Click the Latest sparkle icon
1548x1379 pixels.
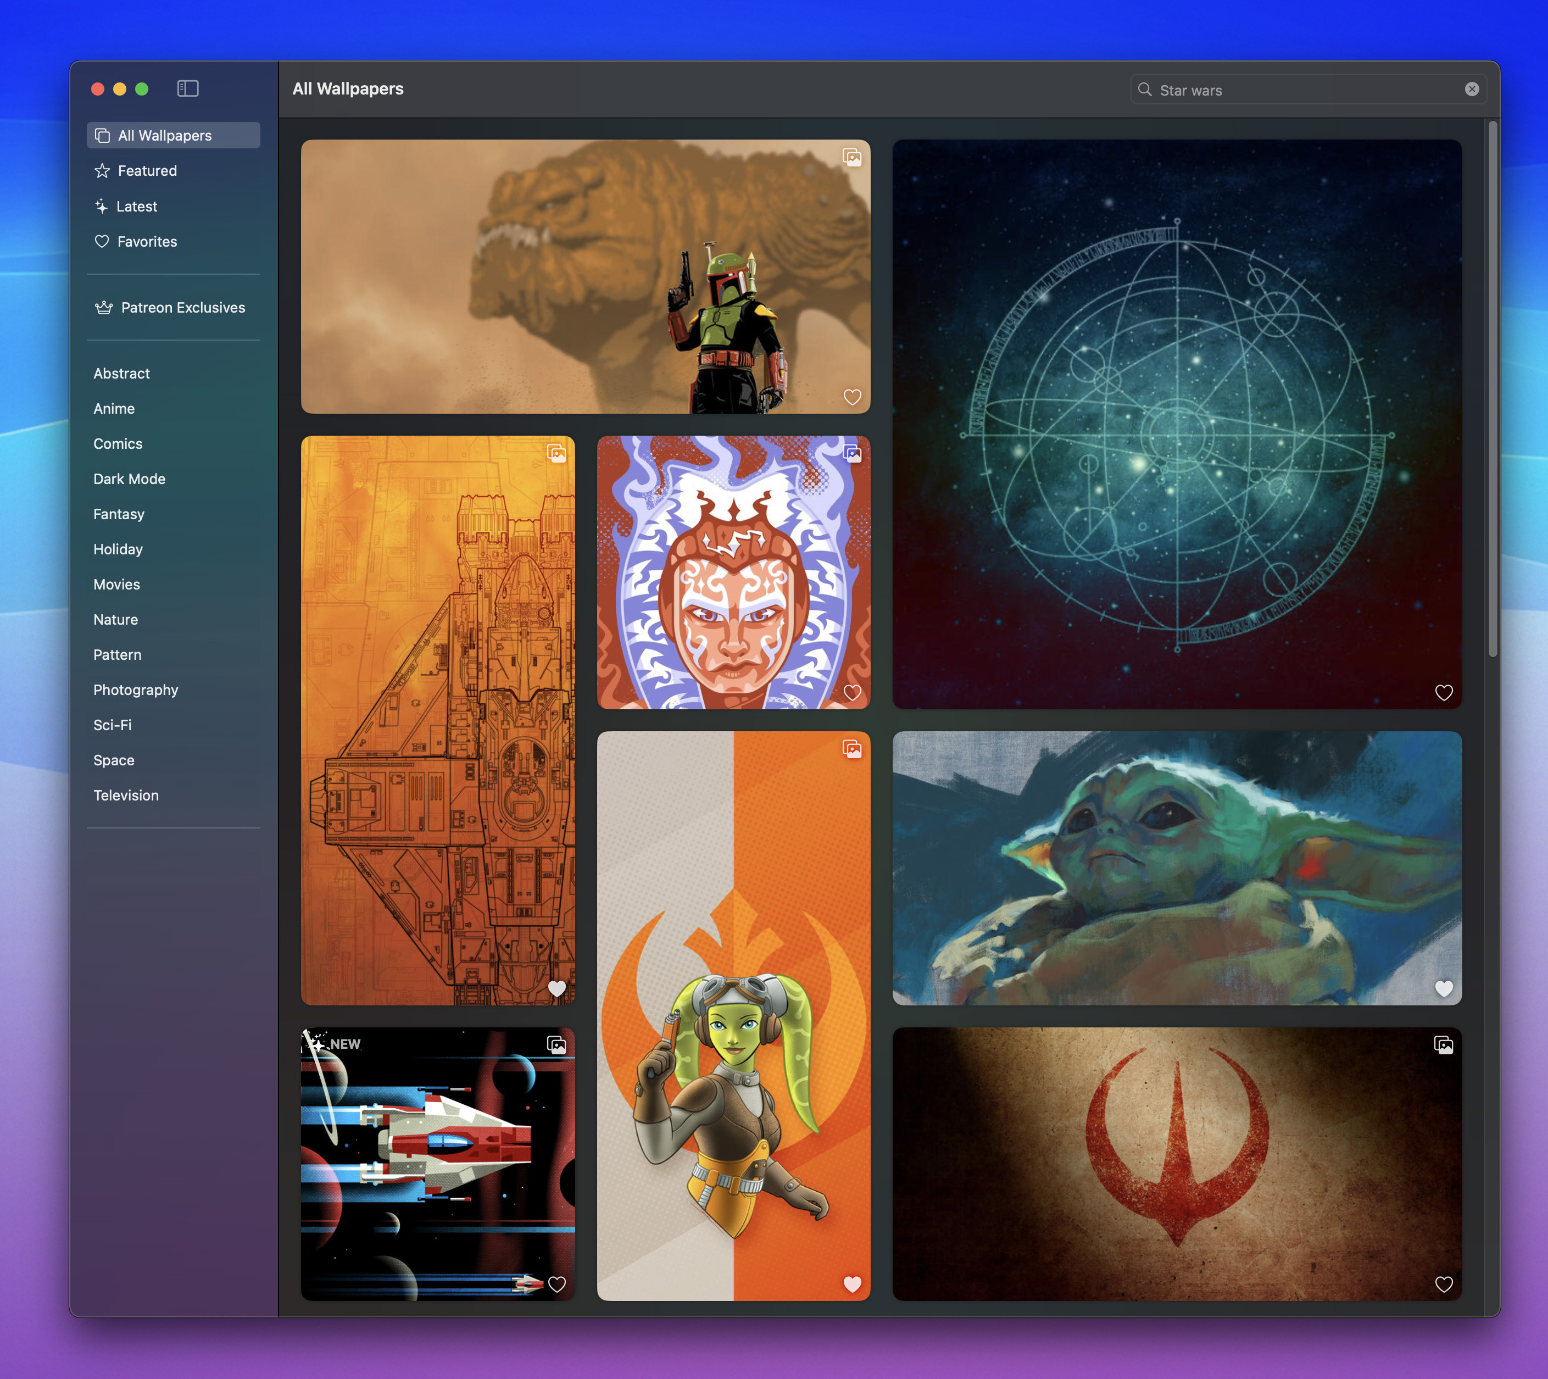point(102,206)
